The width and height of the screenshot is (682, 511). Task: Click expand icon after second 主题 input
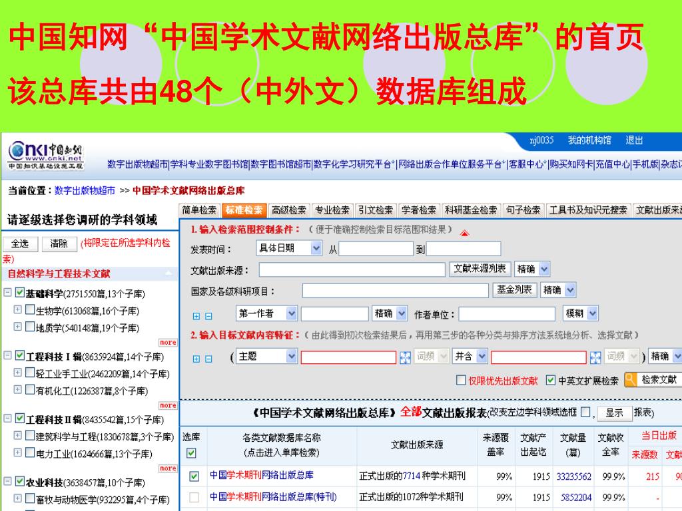(x=595, y=357)
